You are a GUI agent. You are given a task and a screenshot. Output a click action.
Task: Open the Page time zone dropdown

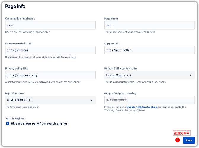point(50,100)
